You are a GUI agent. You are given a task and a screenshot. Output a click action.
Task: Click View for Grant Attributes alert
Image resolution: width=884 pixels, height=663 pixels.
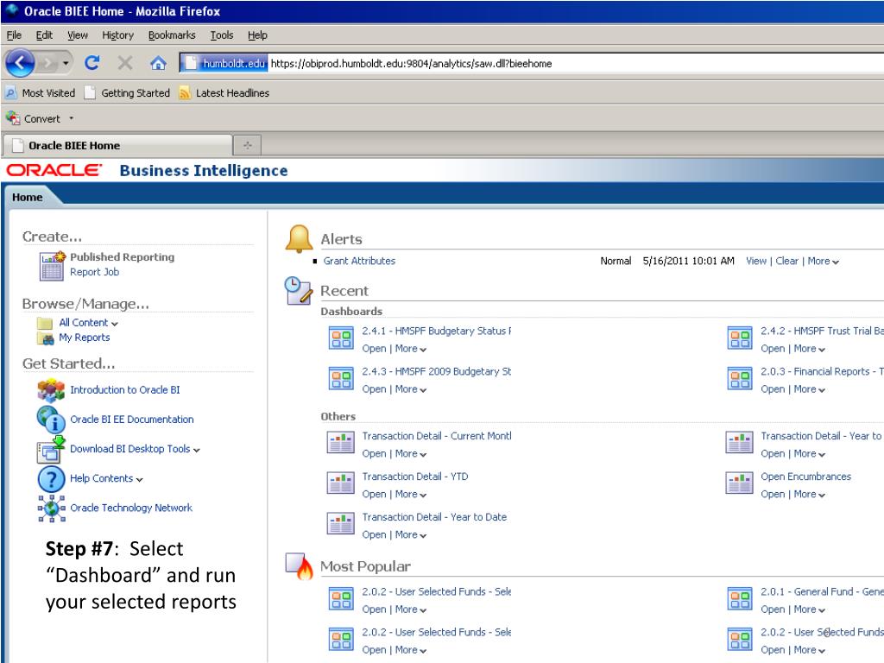(756, 261)
